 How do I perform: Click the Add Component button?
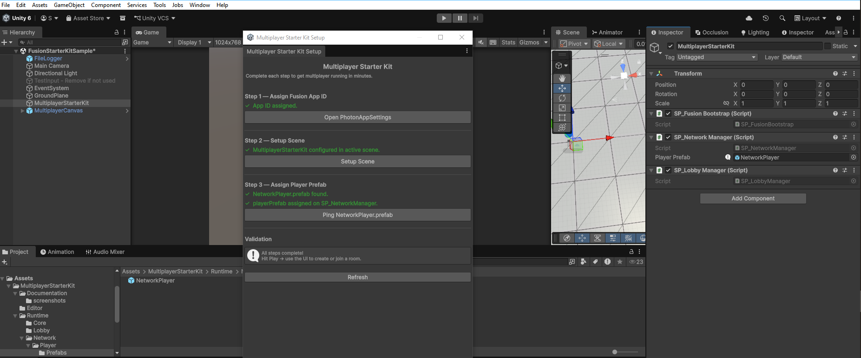753,199
